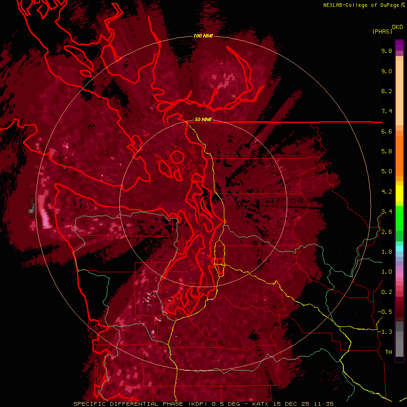Click the 2.6 legend value
Screen dimensions: 407x407
coord(387,232)
